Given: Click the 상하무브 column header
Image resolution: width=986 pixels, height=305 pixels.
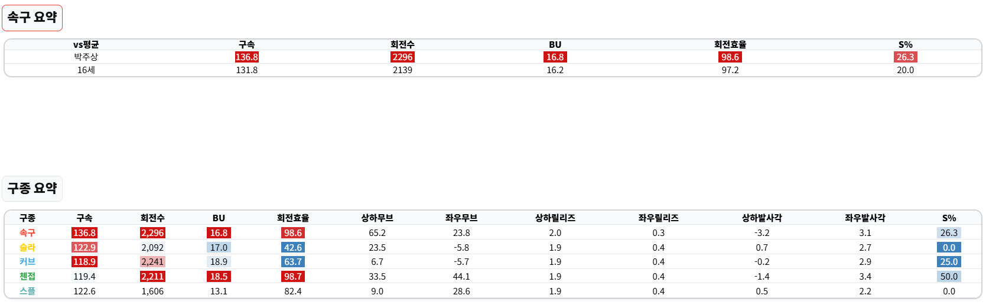Looking at the screenshot, I should [377, 218].
